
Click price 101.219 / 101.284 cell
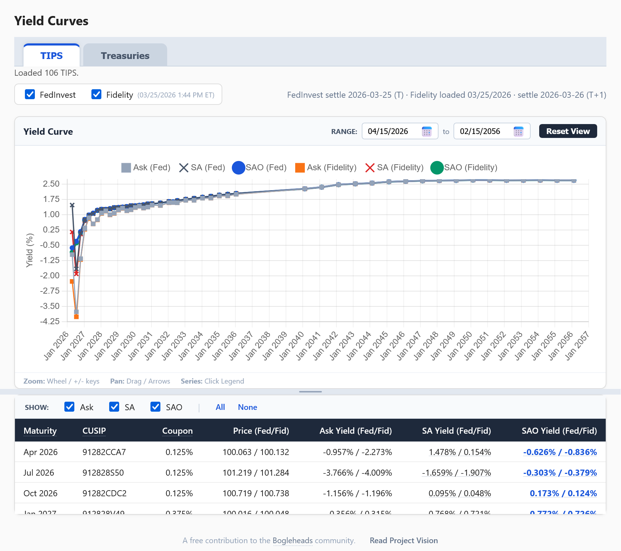coord(256,472)
